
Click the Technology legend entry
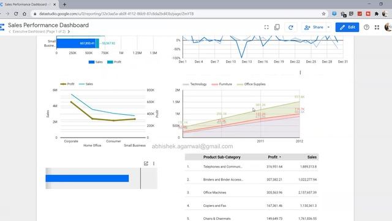pyautogui.click(x=195, y=84)
